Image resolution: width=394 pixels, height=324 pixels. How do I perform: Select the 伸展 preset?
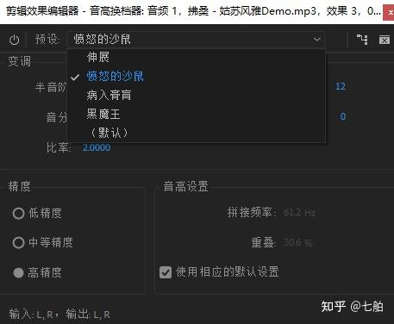196,57
